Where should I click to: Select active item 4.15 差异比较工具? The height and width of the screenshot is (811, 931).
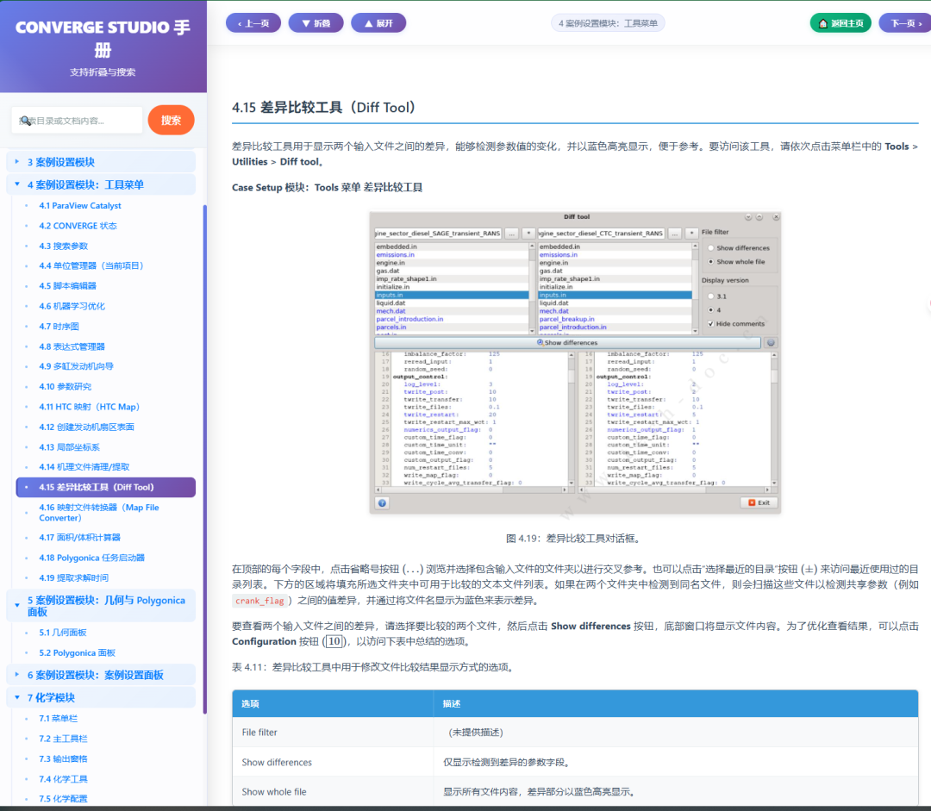click(106, 487)
